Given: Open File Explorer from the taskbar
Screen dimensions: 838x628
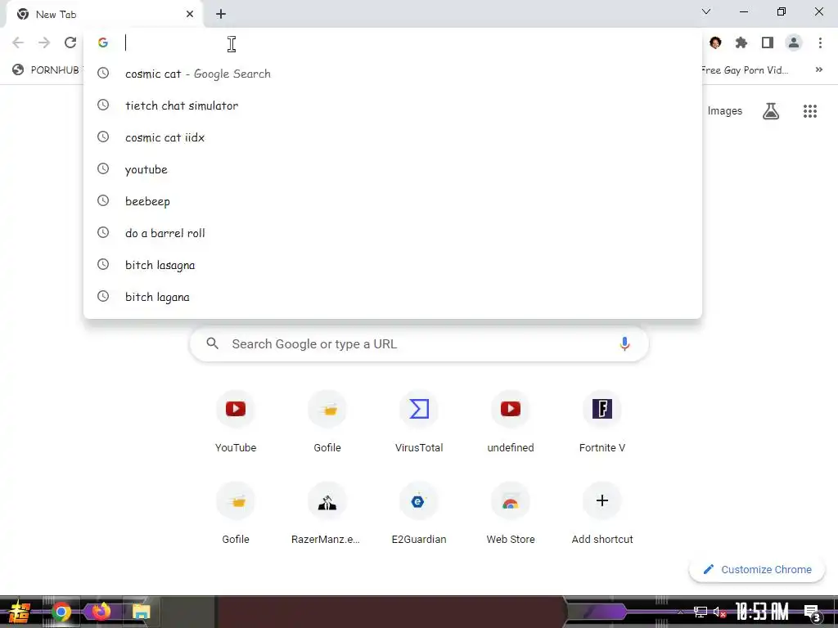Looking at the screenshot, I should 141,612.
